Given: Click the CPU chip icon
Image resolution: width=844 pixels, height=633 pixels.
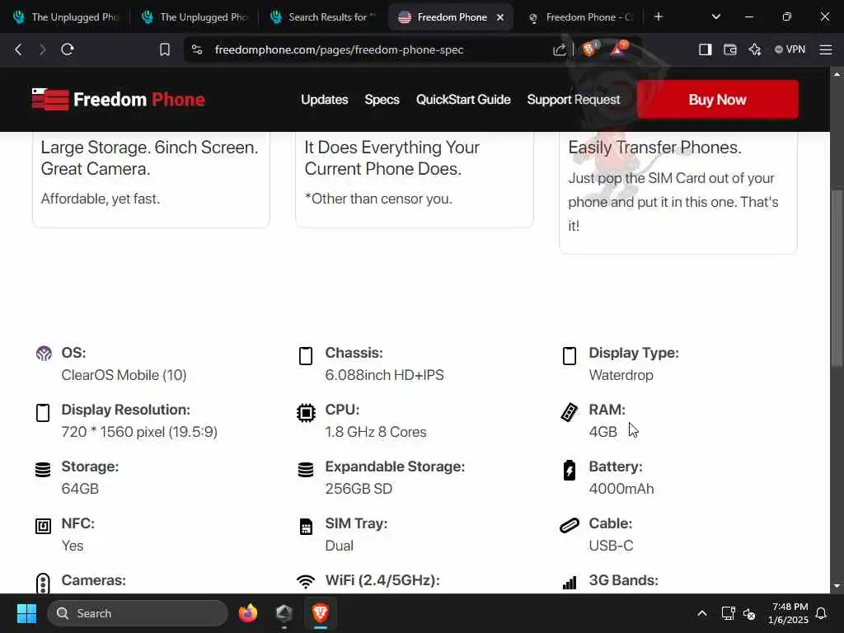Looking at the screenshot, I should point(306,413).
